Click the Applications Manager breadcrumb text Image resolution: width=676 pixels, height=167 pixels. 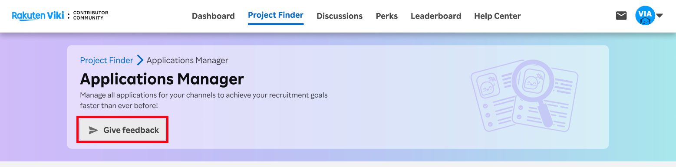188,60
